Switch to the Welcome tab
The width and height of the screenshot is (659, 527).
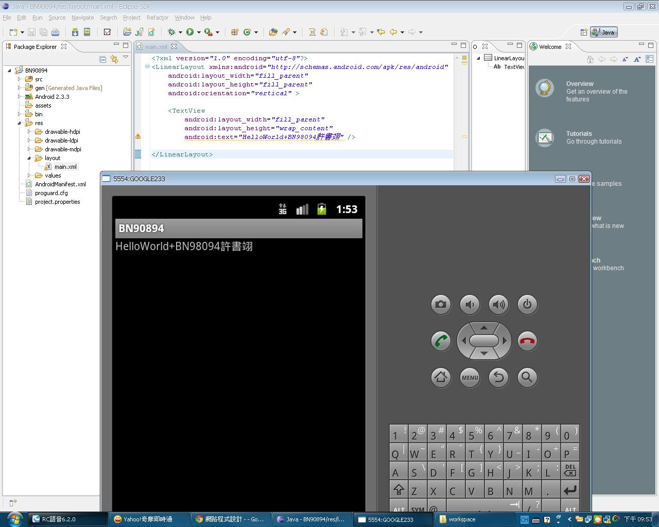[x=550, y=46]
